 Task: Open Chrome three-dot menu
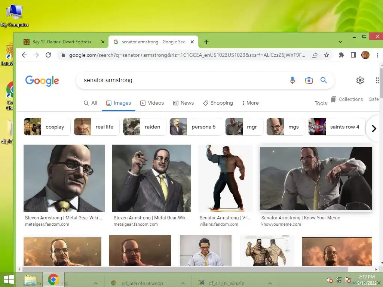click(x=377, y=55)
